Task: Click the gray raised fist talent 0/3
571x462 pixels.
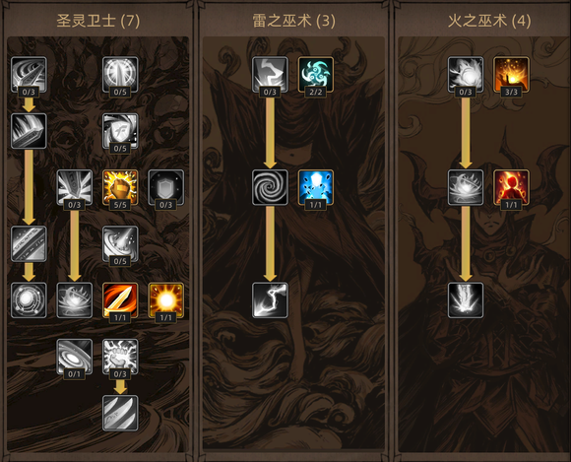Action: pyautogui.click(x=120, y=357)
